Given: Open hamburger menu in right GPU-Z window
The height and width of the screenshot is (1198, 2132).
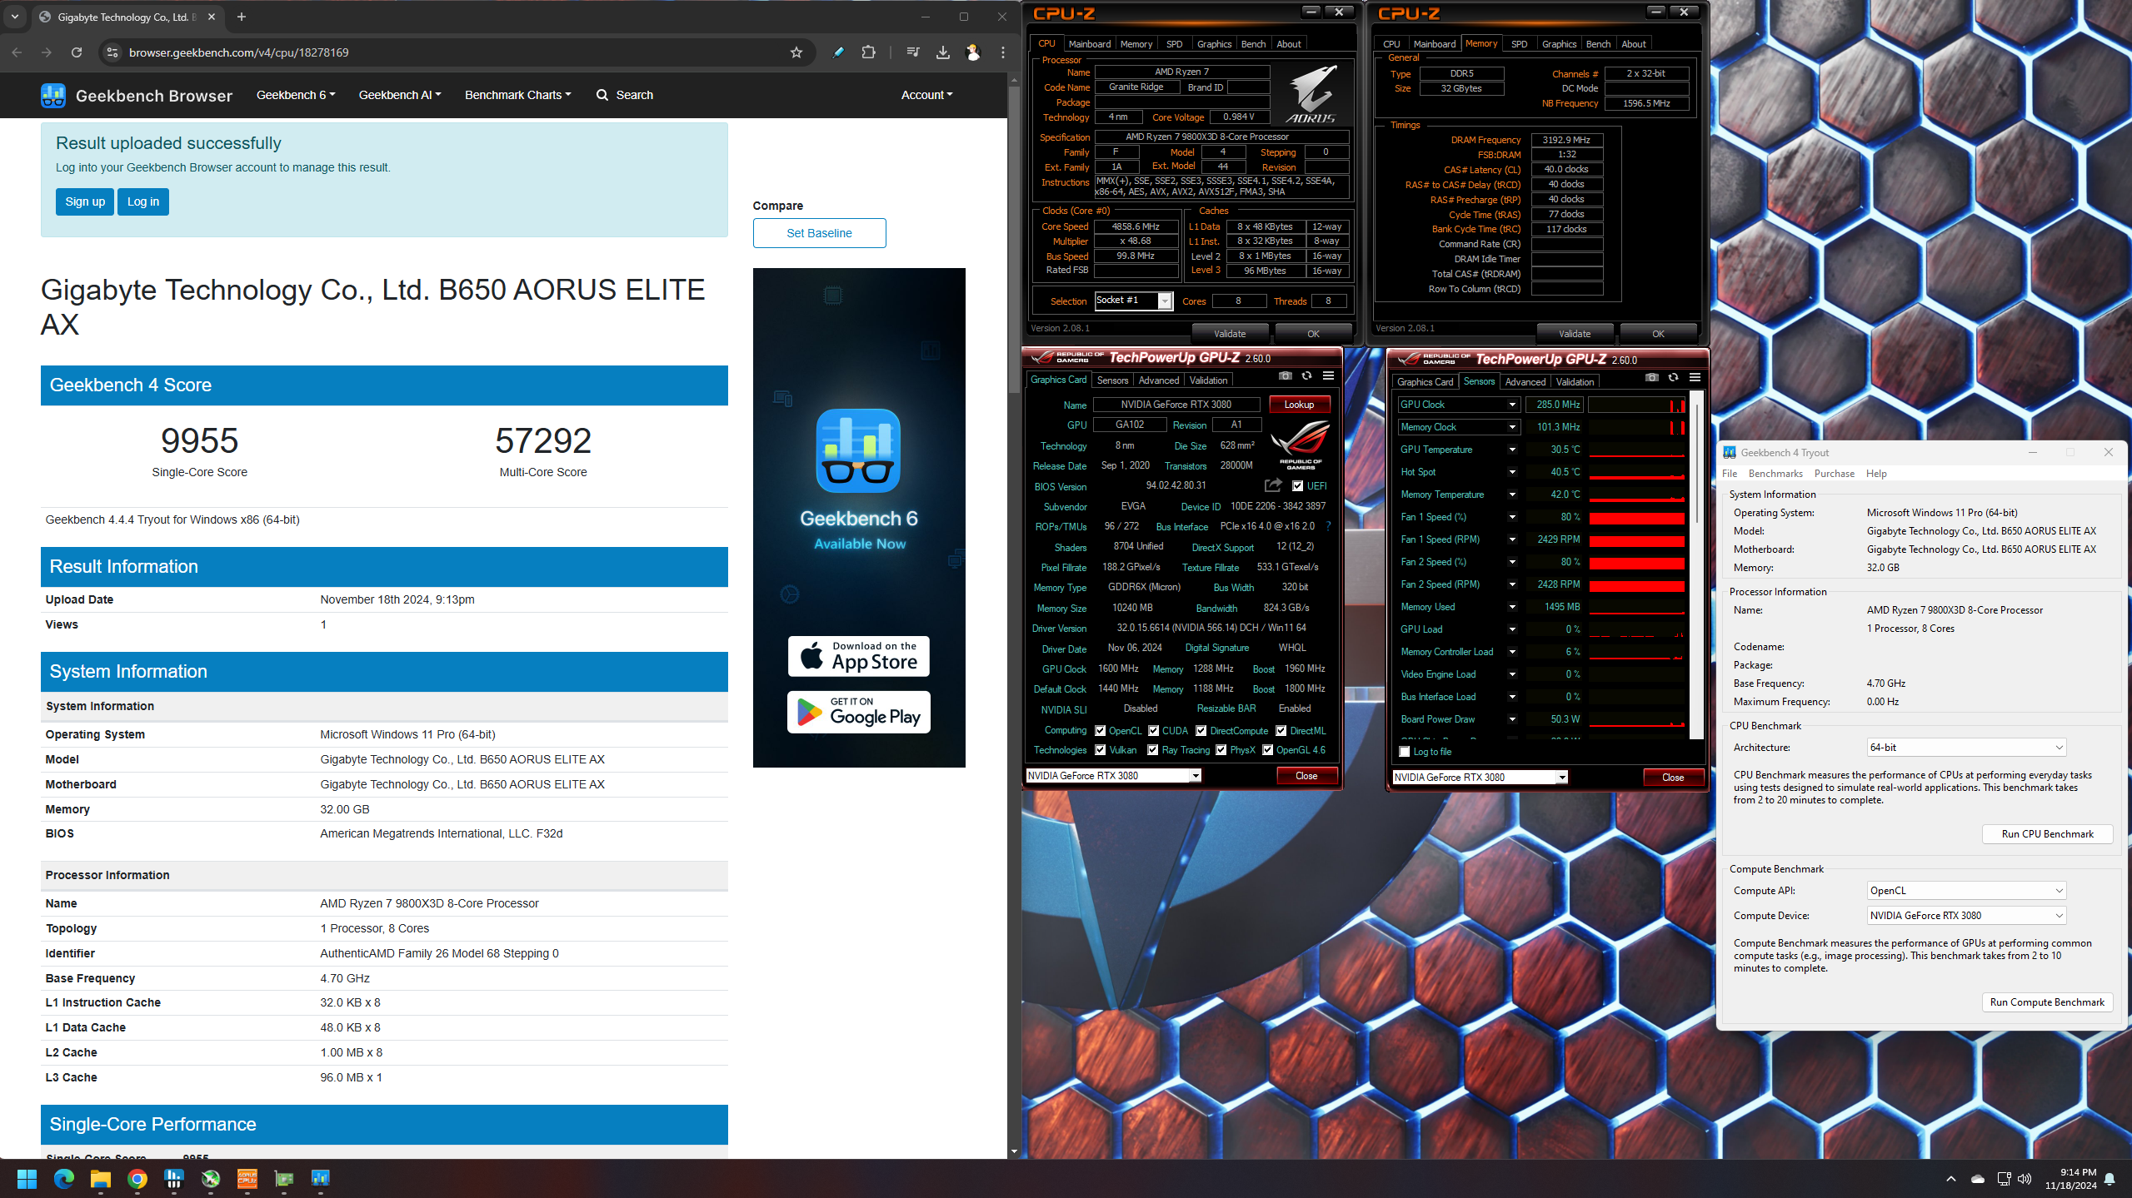Looking at the screenshot, I should coord(1695,378).
